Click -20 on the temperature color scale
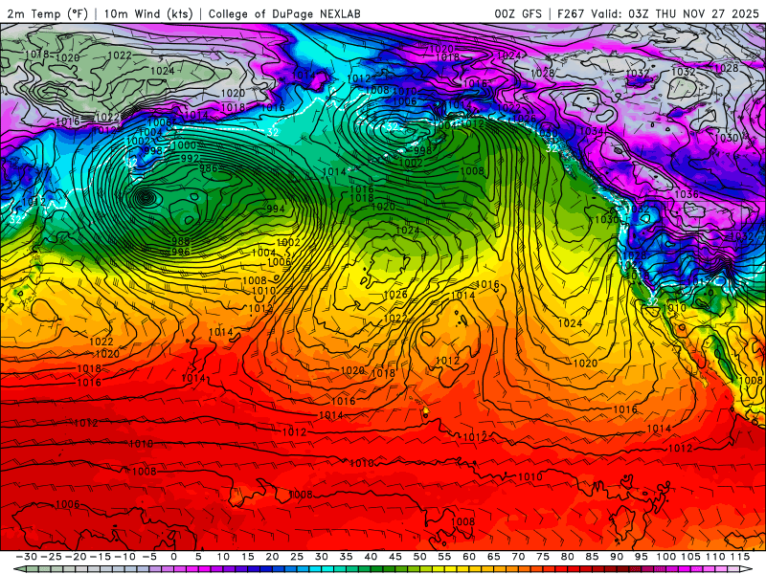 pos(76,557)
